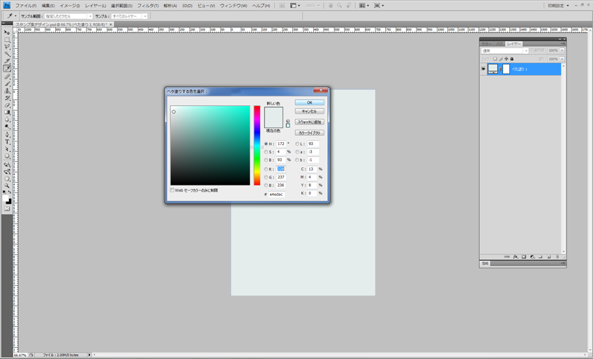Screen dimensions: 593x359
Task: Open the サンプル layers dropdown
Action: click(x=130, y=16)
